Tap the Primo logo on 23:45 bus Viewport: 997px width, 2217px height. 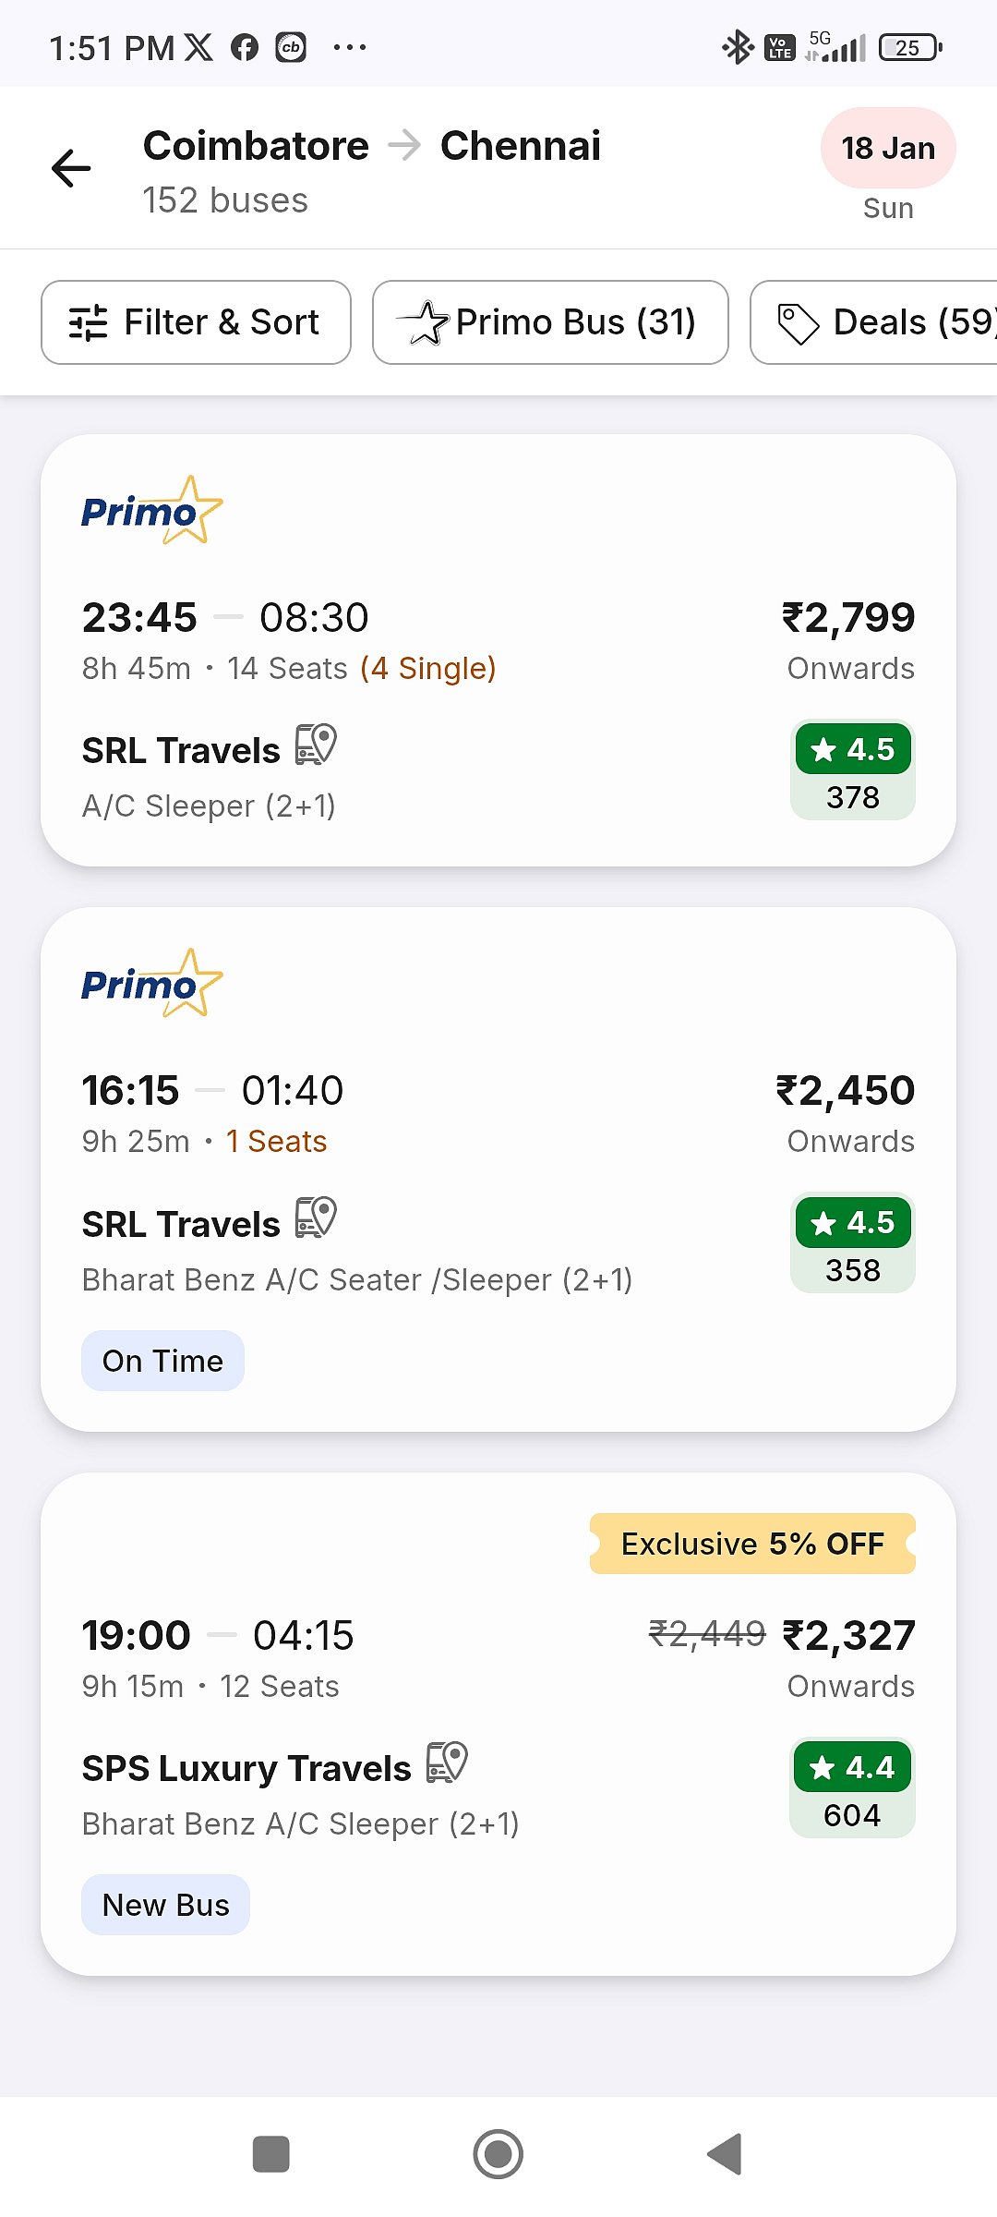(x=151, y=510)
